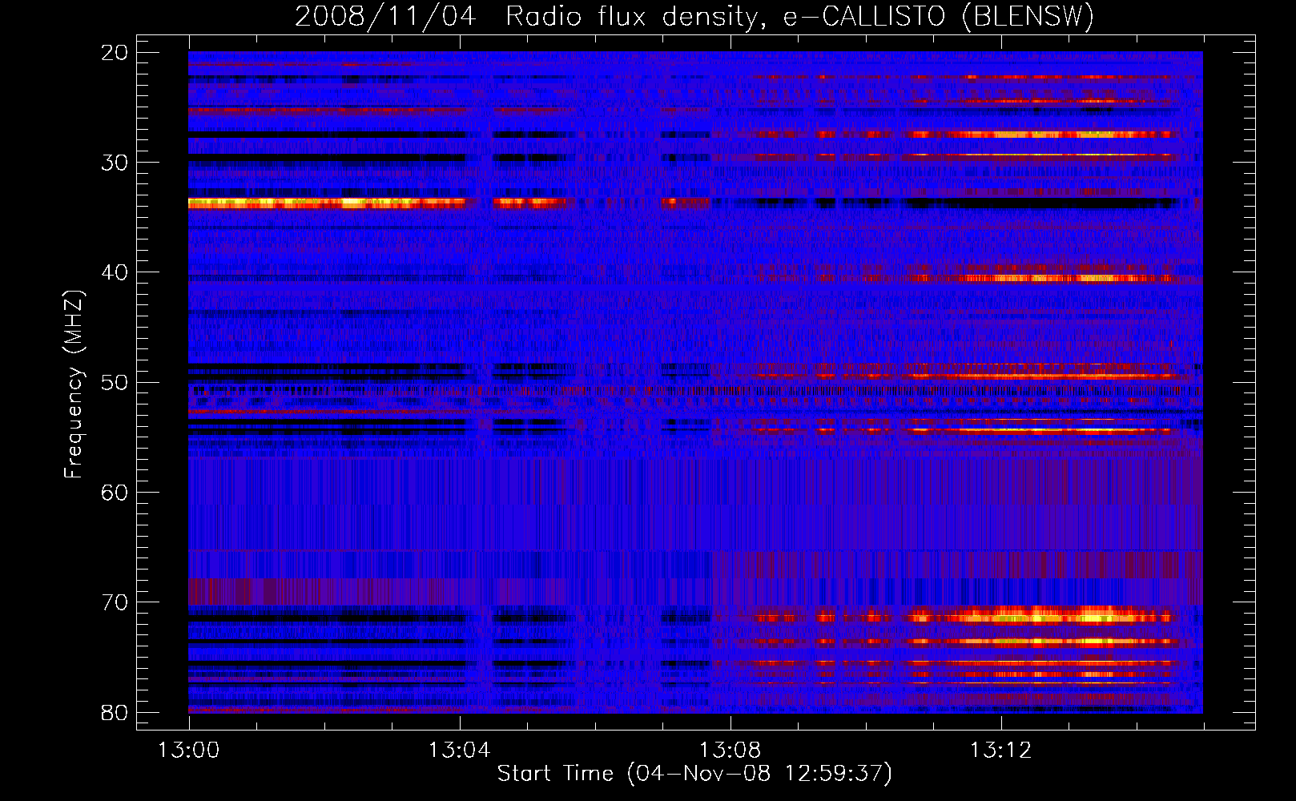Select the 30 frequency tick label
Image resolution: width=1296 pixels, height=801 pixels.
point(115,163)
